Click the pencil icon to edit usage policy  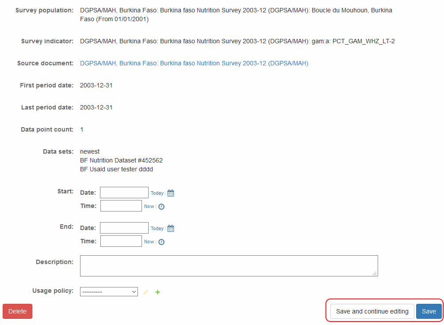click(146, 292)
